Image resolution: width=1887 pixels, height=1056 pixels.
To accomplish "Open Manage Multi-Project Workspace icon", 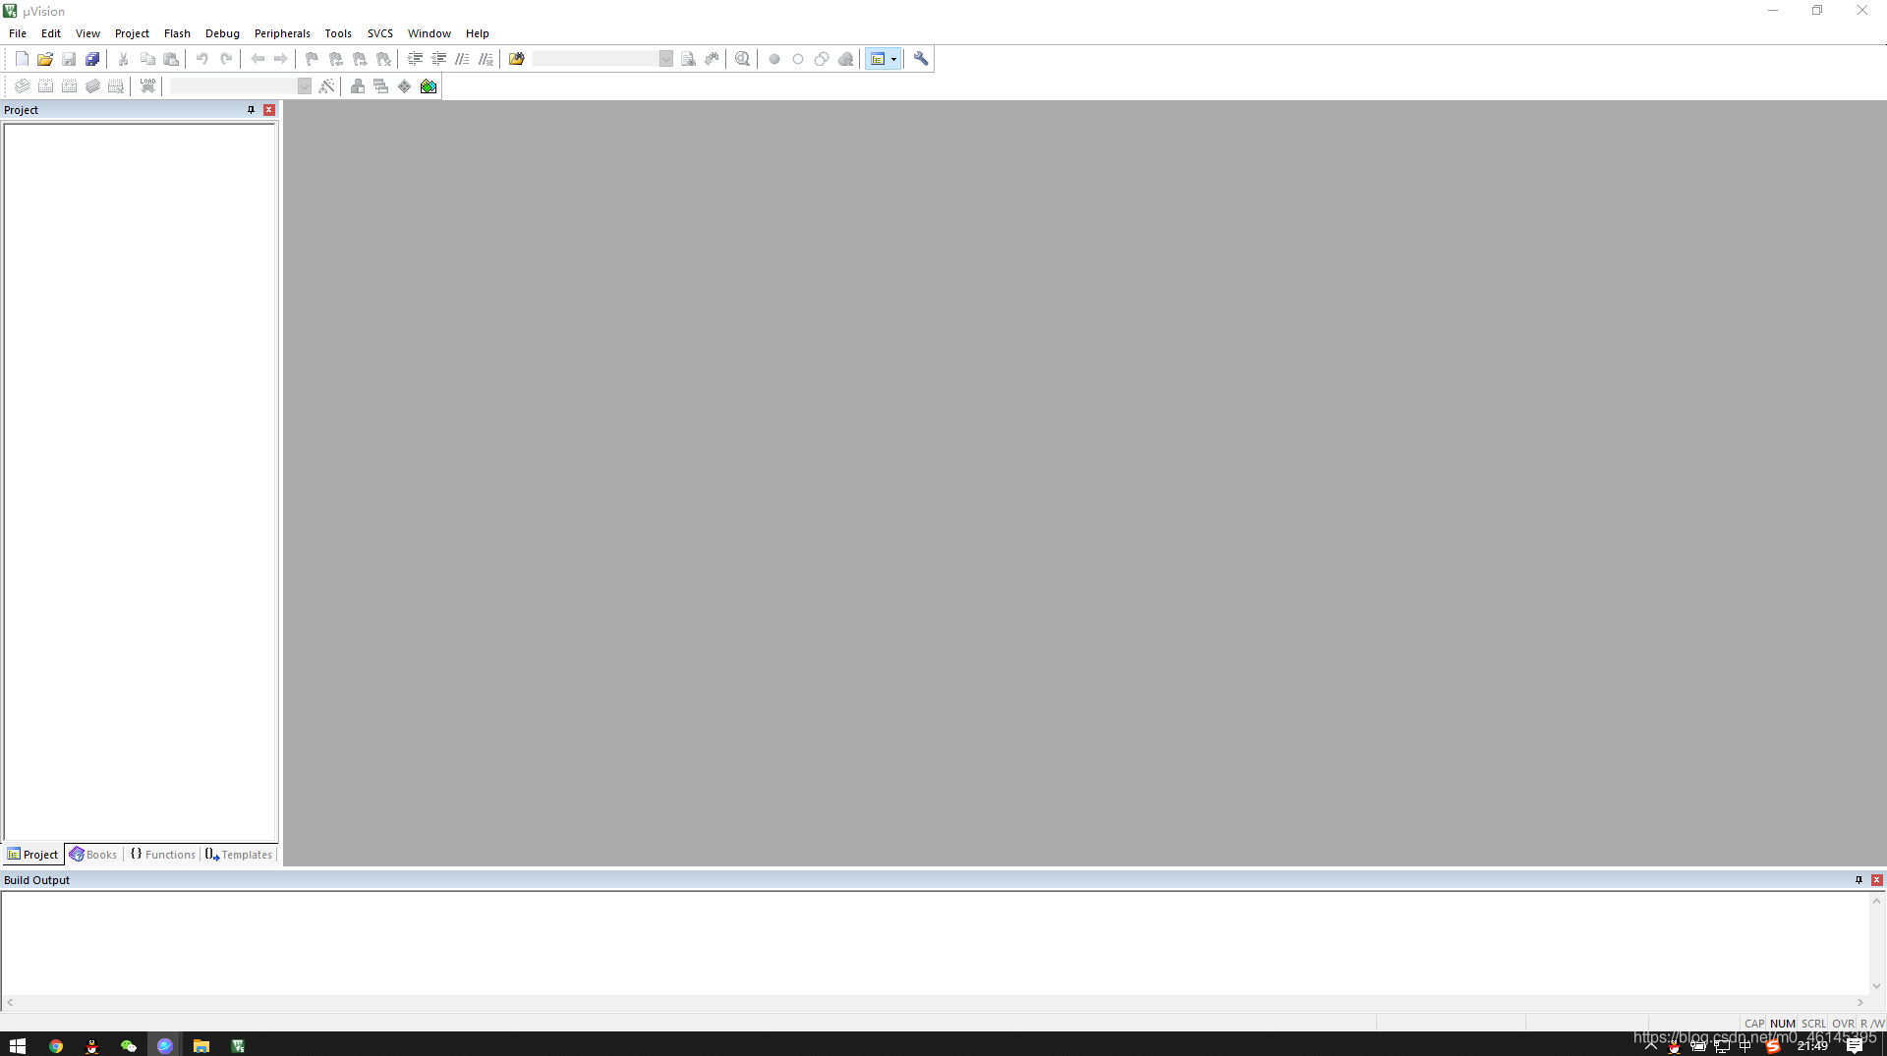I will (381, 86).
